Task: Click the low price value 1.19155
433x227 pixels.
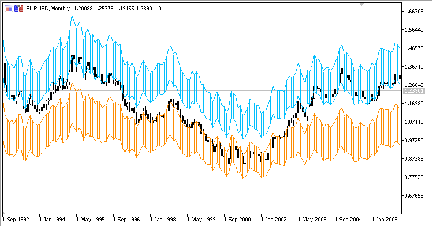Action: (x=125, y=9)
